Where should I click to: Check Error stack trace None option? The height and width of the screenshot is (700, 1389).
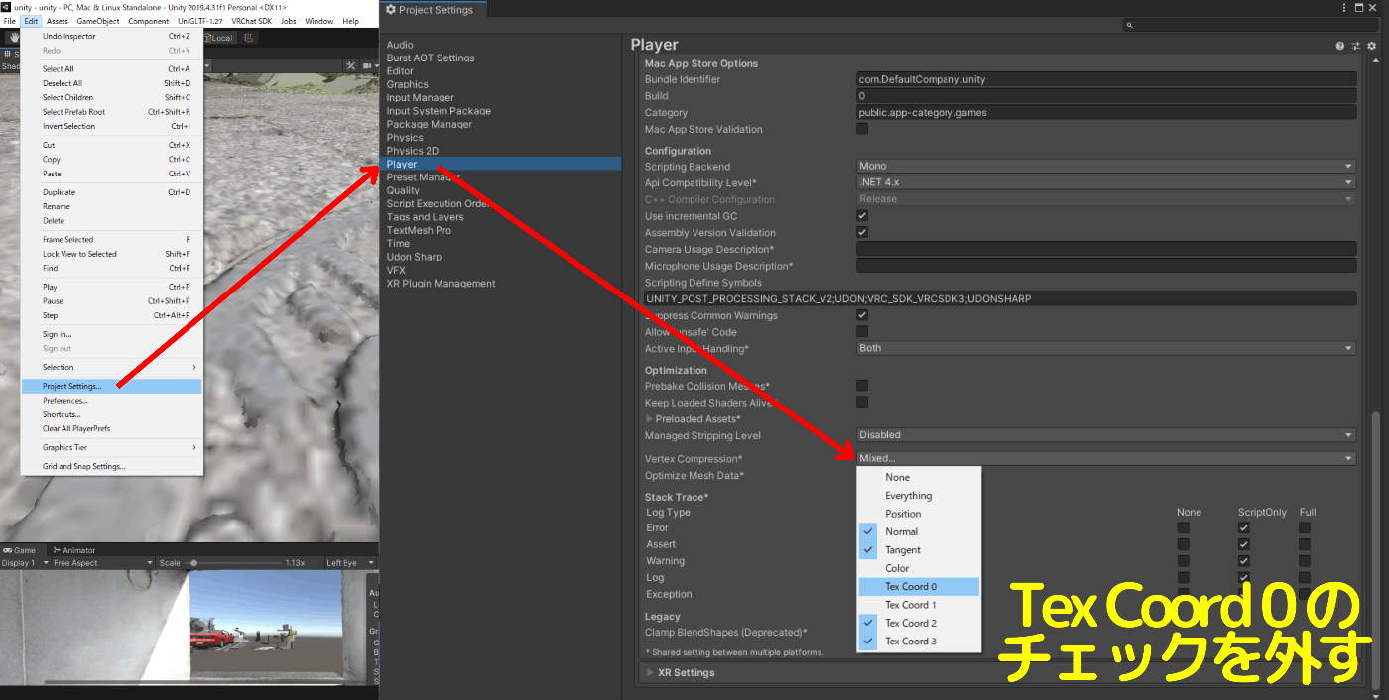(1184, 527)
